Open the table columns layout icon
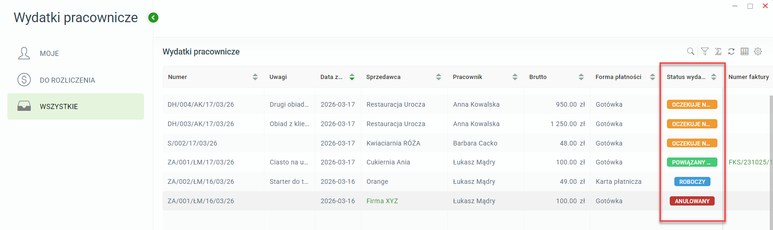The height and width of the screenshot is (230, 773). [744, 51]
